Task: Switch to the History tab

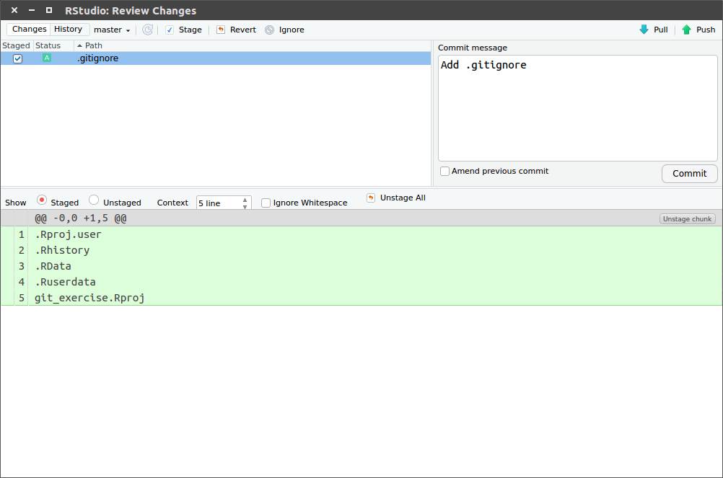Action: click(x=69, y=28)
